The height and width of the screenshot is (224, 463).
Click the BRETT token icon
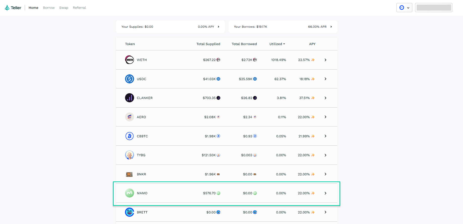[x=130, y=212]
